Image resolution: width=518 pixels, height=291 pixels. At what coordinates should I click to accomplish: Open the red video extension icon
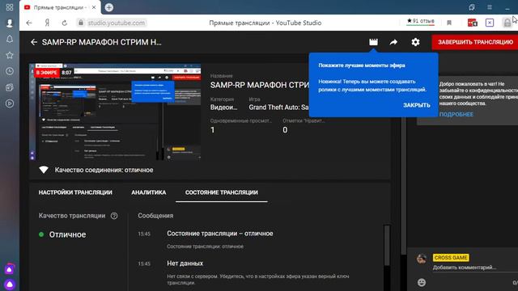tap(473, 23)
